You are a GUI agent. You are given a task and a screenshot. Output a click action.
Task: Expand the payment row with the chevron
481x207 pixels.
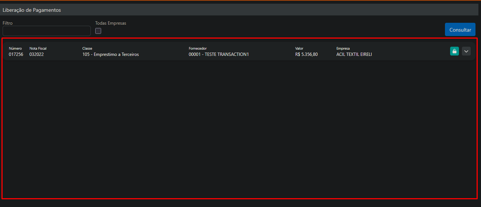coord(466,51)
